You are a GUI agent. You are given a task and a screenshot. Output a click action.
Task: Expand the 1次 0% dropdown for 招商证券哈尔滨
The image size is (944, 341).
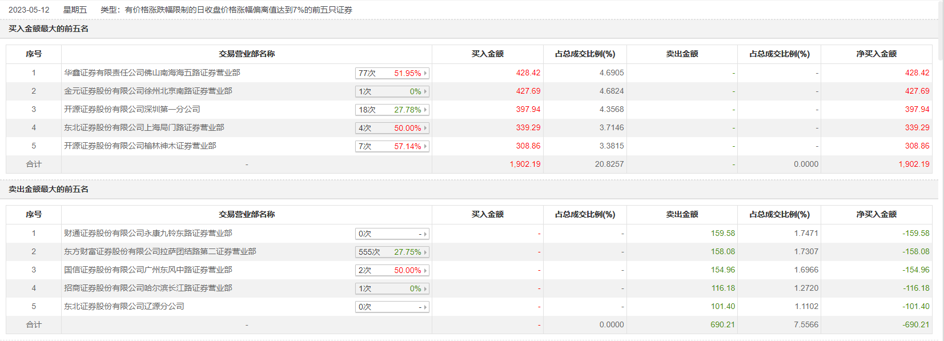pyautogui.click(x=392, y=288)
